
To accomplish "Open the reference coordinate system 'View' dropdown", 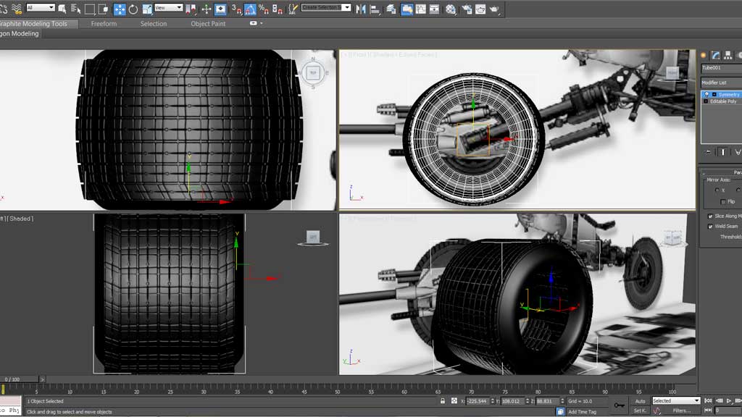I will point(168,7).
